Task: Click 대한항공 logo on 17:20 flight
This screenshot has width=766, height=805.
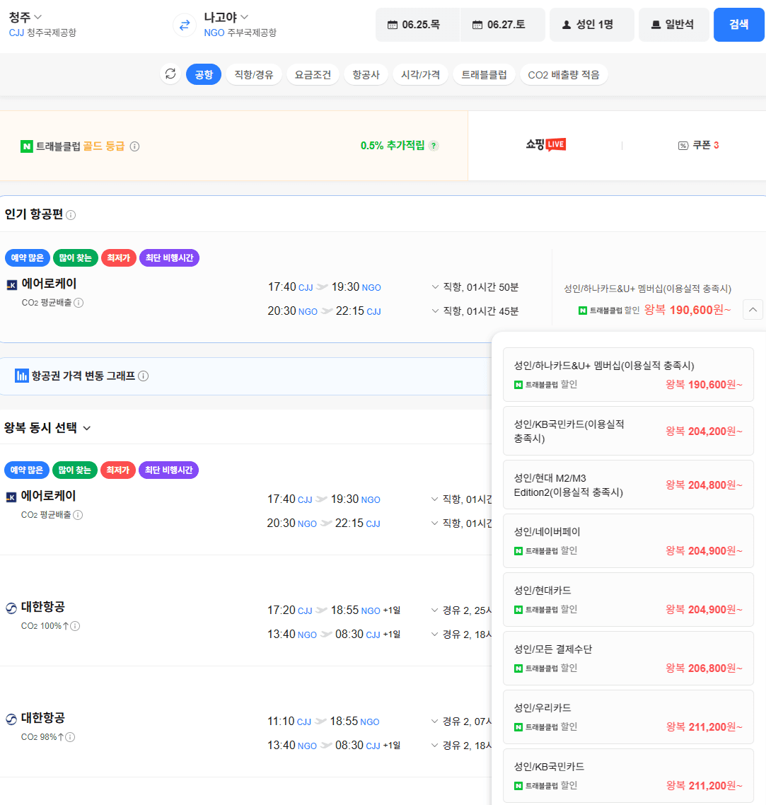Action: pos(11,608)
